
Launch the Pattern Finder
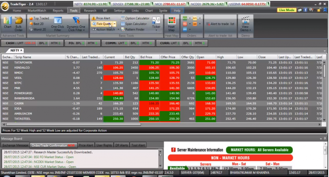tap(133, 30)
